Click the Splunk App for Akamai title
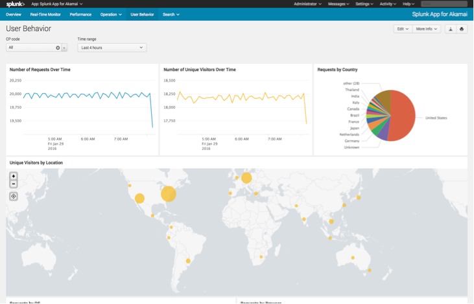This screenshot has height=304, width=474. click(440, 14)
